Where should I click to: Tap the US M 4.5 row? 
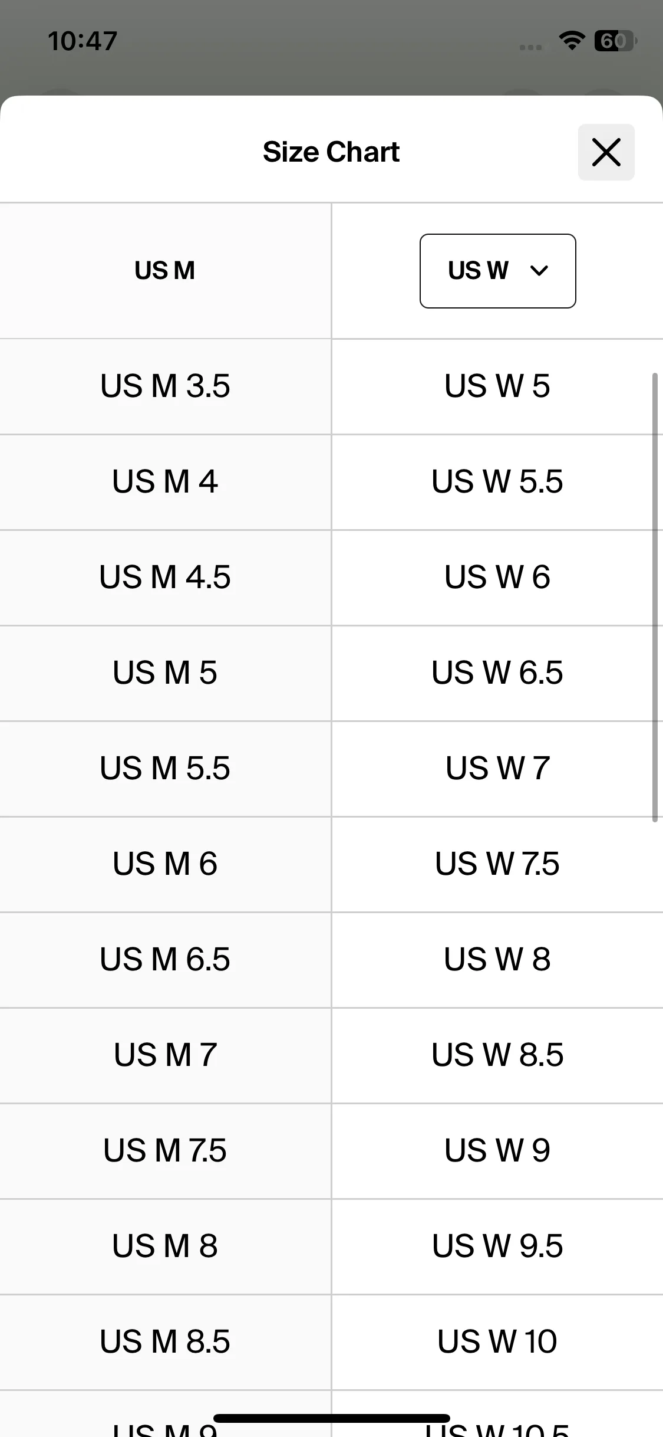click(165, 578)
